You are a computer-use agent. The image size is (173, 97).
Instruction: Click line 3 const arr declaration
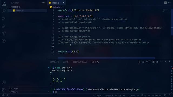coord(75,16)
